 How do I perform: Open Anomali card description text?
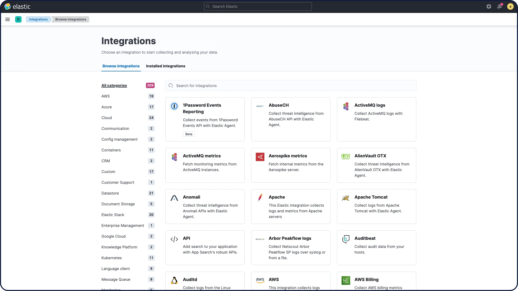coord(210,211)
